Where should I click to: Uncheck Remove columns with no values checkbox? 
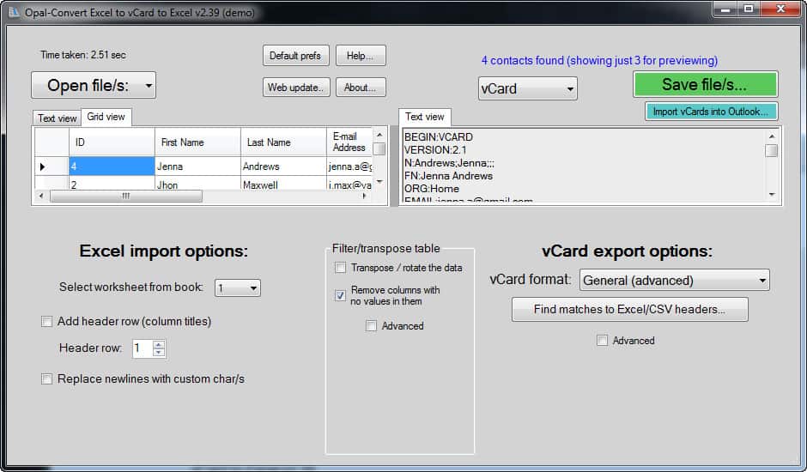340,295
